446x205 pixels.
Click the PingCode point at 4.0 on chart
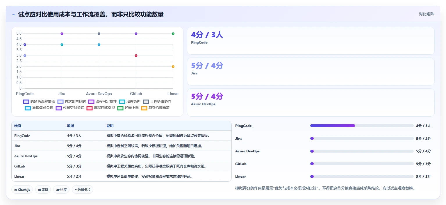[25, 44]
